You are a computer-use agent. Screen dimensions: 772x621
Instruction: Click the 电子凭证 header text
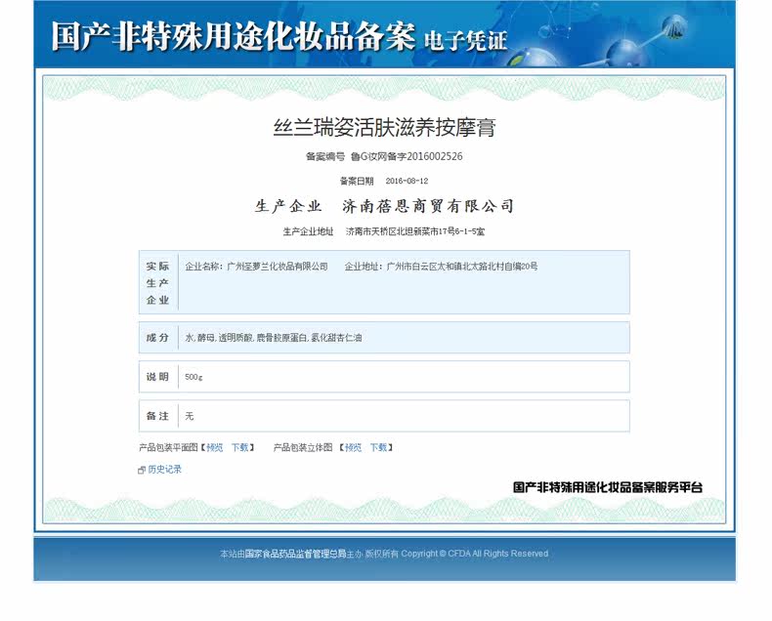coord(466,40)
